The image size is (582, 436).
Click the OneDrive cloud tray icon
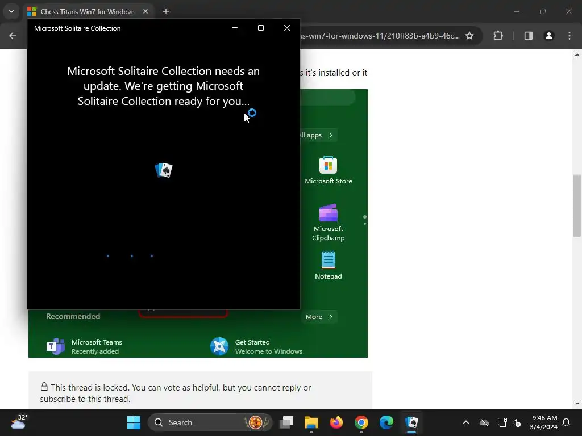[484, 422]
